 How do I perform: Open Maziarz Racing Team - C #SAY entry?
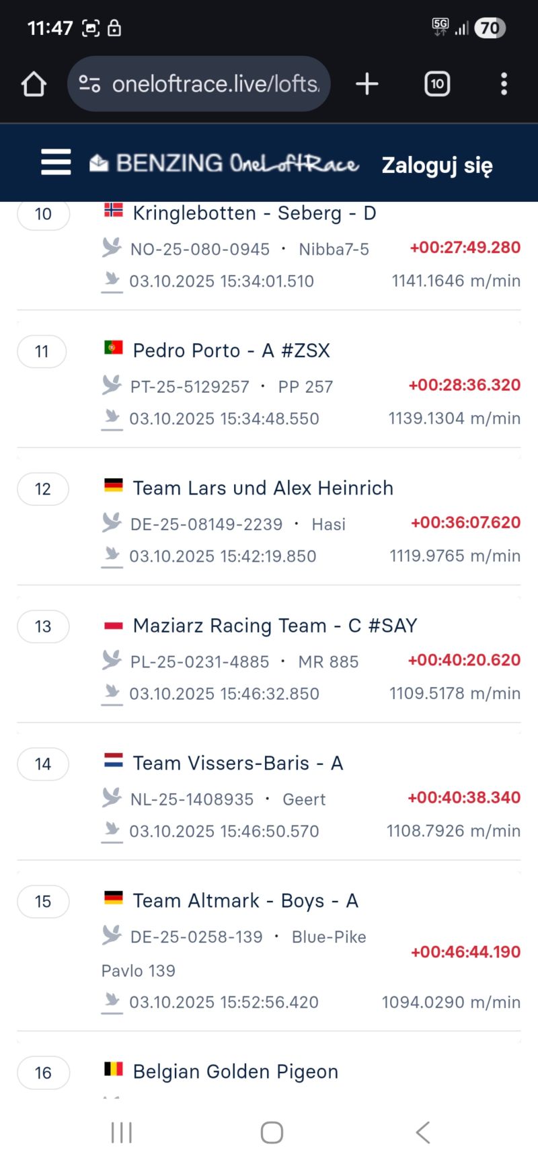click(x=274, y=626)
